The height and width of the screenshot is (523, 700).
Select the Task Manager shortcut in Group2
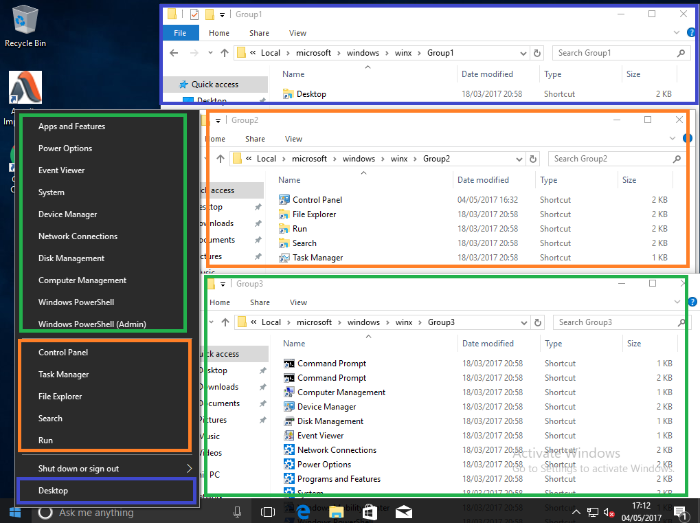pos(317,258)
